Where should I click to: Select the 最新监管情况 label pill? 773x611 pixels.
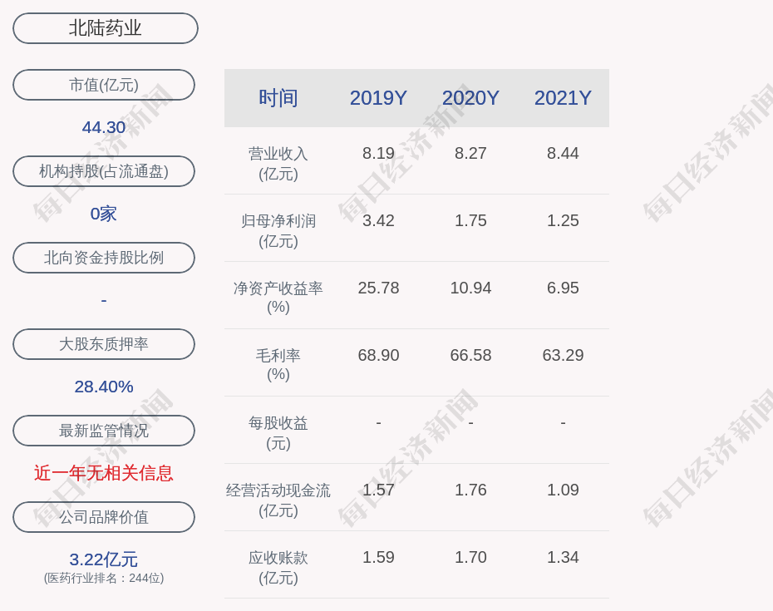[104, 431]
